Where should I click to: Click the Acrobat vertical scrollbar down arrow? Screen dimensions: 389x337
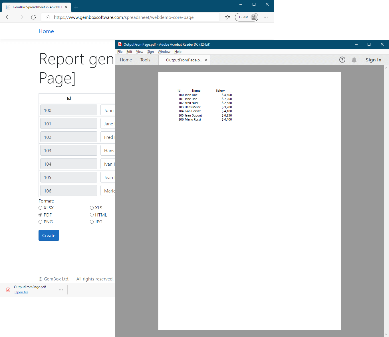tap(386, 334)
